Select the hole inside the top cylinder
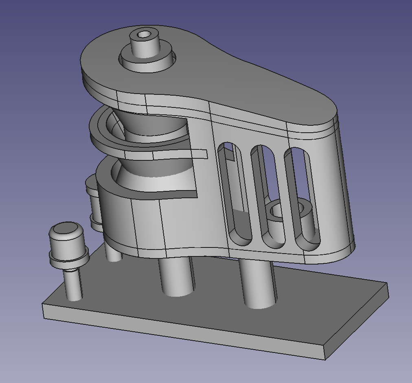412x383 pixels. tap(144, 34)
